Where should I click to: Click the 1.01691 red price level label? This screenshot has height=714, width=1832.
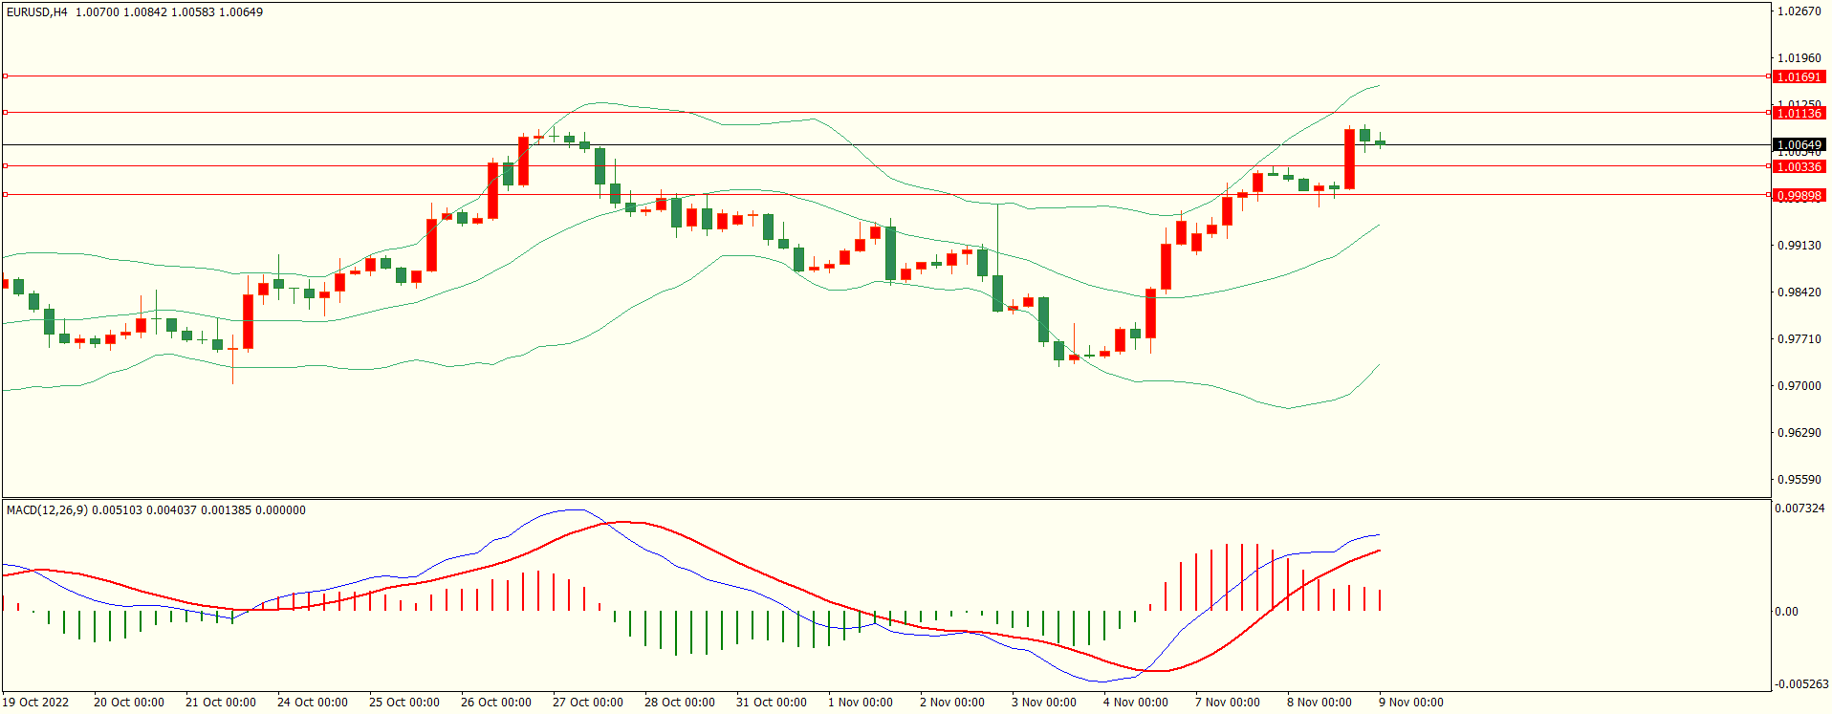1798,76
